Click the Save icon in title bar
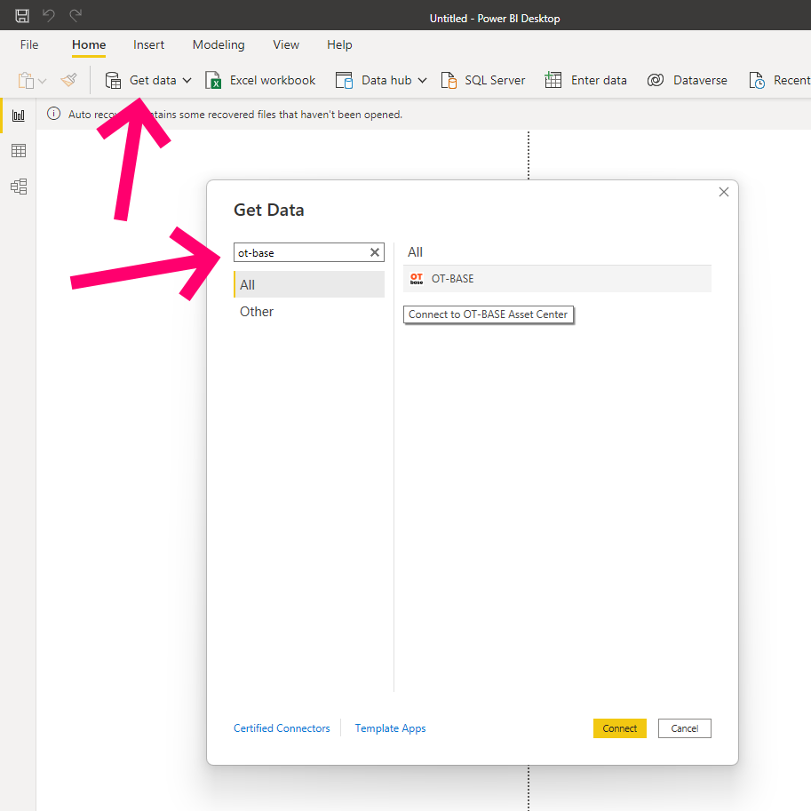 point(22,15)
